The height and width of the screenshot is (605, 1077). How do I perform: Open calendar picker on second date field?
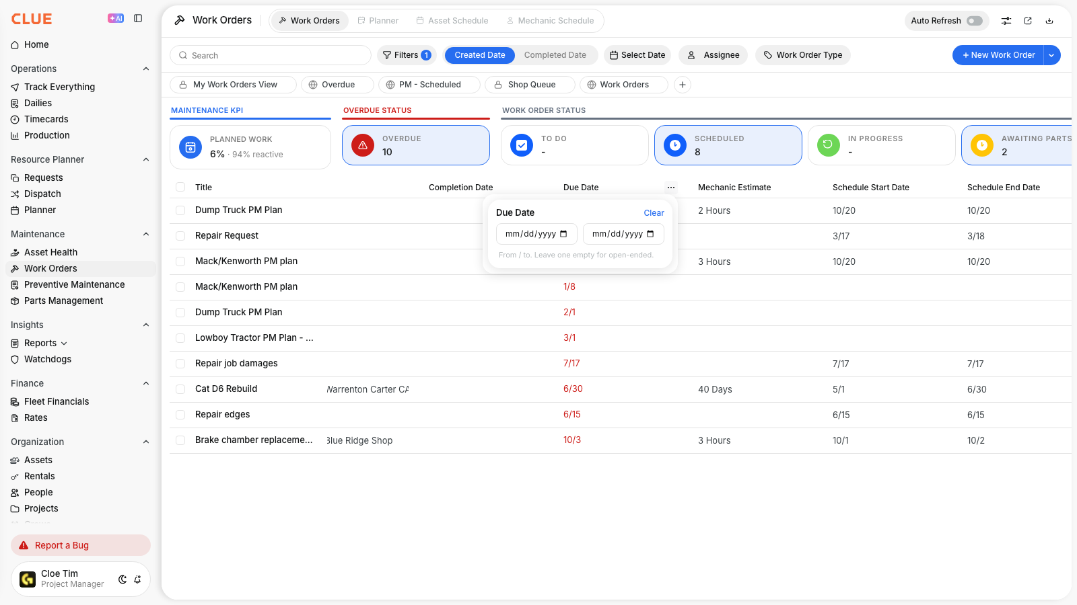click(x=650, y=234)
